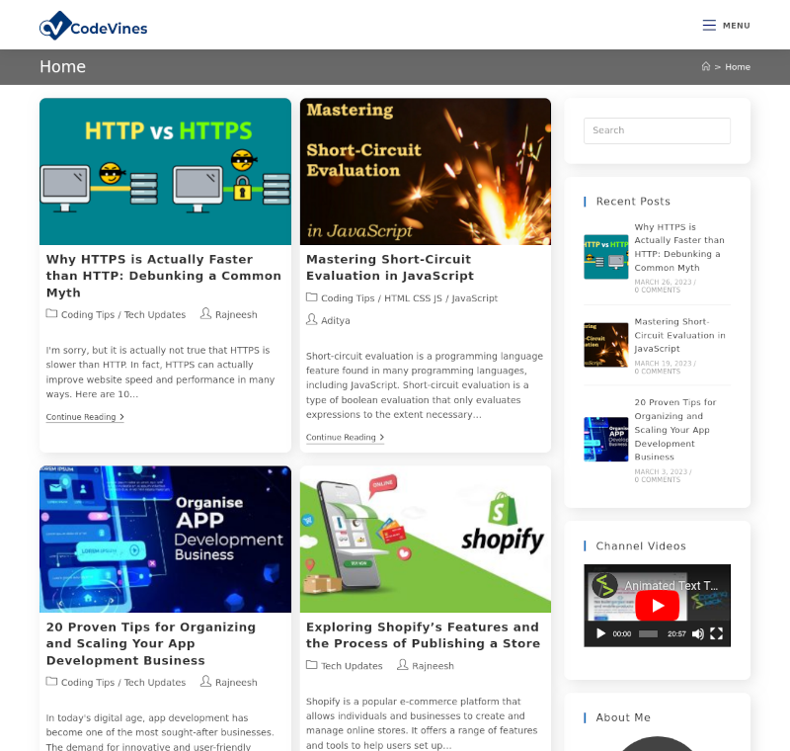Screen dimensions: 790x751
Task: Select Coding Tips under App Development post
Action: click(88, 683)
